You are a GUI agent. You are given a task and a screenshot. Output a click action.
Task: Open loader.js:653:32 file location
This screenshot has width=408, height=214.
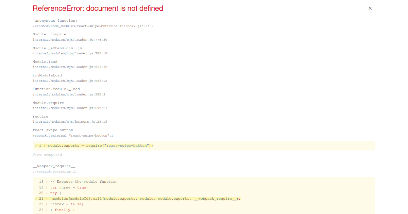click(70, 67)
